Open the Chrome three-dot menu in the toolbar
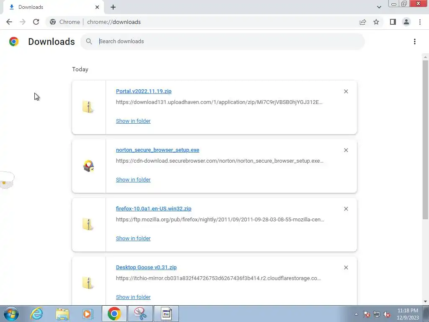Screen dimensions: 429x322 pyautogui.click(x=420, y=22)
